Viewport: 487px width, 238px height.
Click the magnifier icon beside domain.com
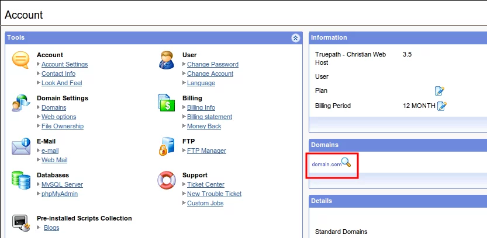click(347, 163)
